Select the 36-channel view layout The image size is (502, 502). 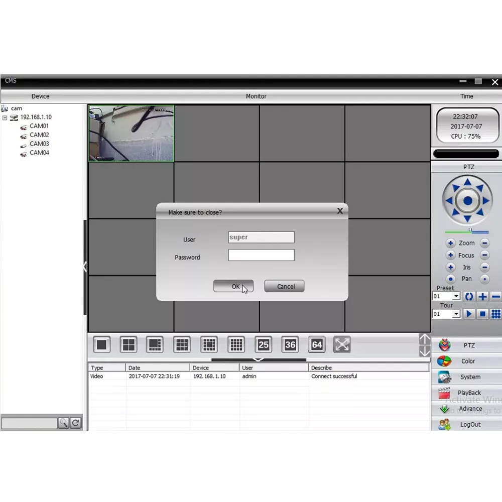point(290,344)
